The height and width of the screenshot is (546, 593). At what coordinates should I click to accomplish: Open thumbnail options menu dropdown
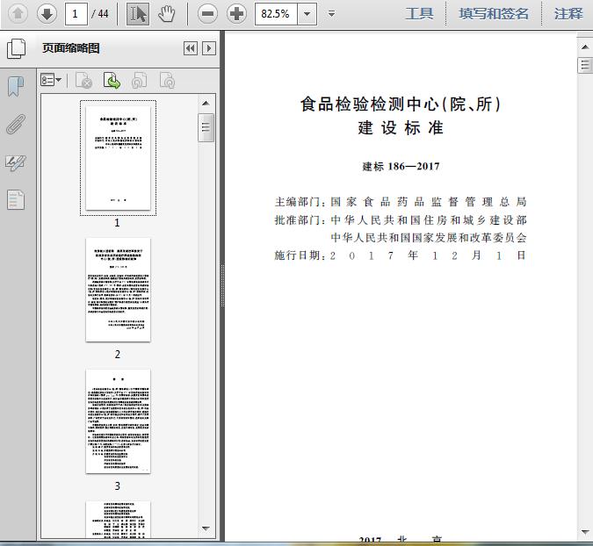point(51,80)
